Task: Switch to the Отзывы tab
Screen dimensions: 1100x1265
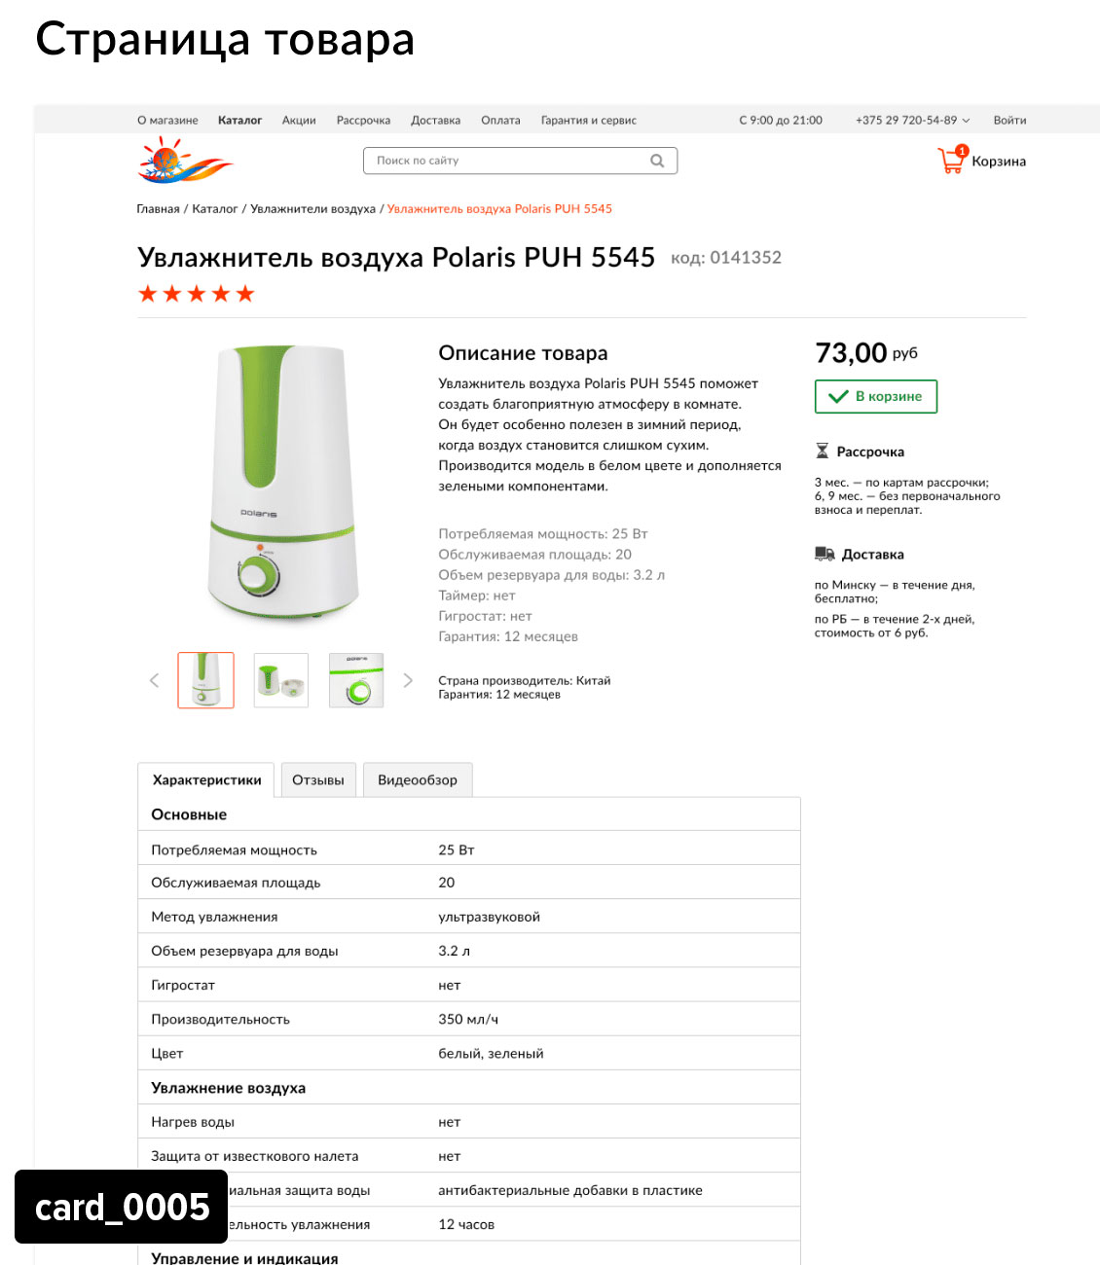Action: [x=318, y=780]
